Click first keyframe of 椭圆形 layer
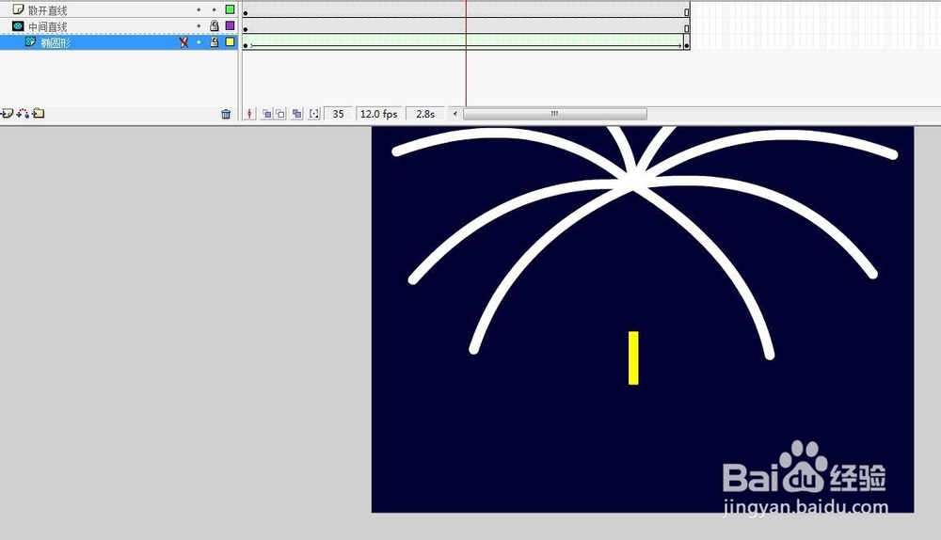This screenshot has height=540, width=941. pyautogui.click(x=246, y=44)
